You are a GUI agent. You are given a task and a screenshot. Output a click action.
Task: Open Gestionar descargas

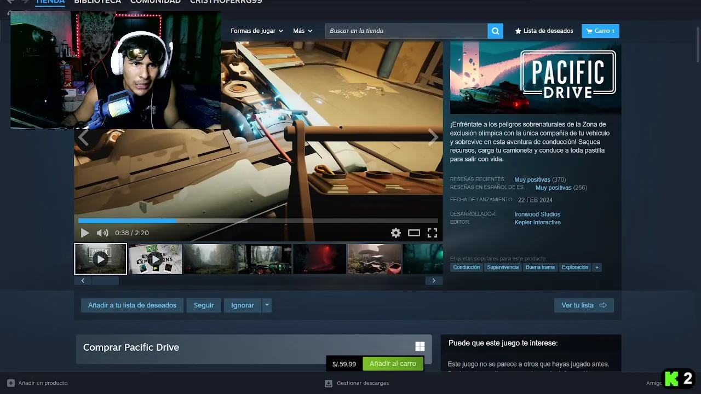pos(357,383)
